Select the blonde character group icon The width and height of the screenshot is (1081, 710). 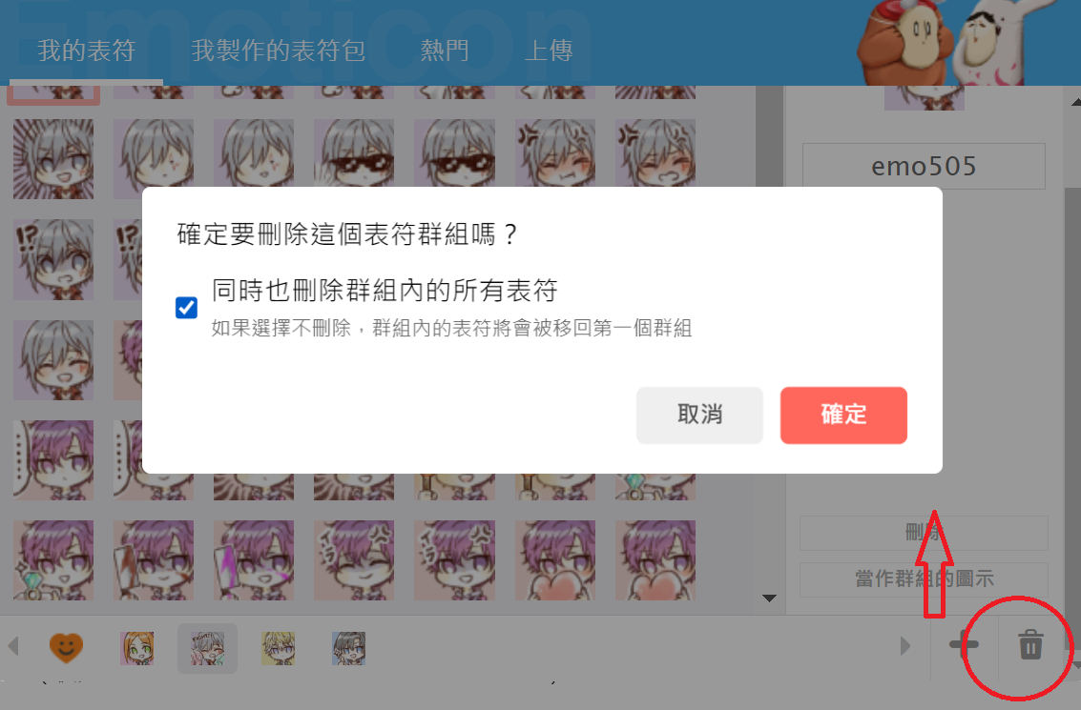click(x=278, y=648)
